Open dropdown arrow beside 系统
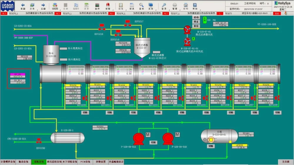Screen dimensions: 294x165 (156, 10)
